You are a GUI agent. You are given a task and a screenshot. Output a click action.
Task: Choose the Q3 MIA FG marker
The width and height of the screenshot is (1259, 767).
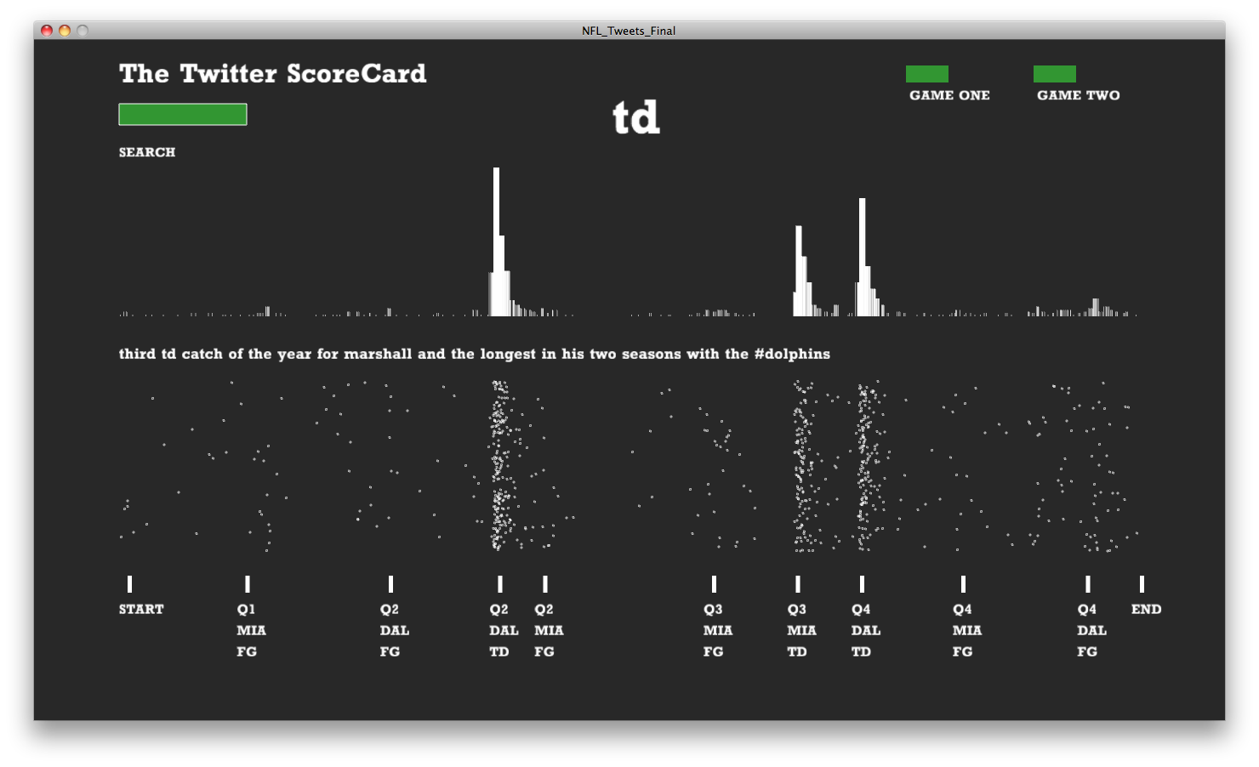coord(714,584)
